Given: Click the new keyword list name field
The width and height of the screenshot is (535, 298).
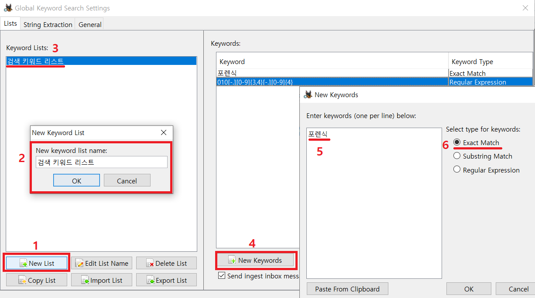Looking at the screenshot, I should (x=101, y=162).
